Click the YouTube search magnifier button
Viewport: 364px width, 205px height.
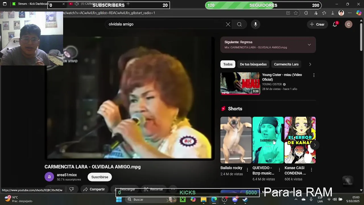[239, 24]
